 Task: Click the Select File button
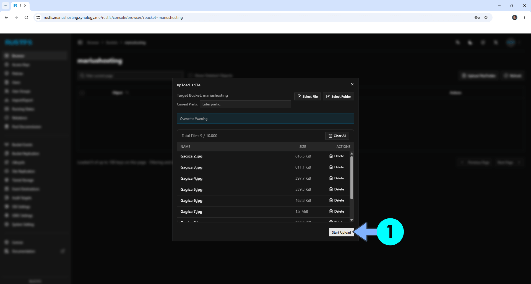(x=308, y=96)
